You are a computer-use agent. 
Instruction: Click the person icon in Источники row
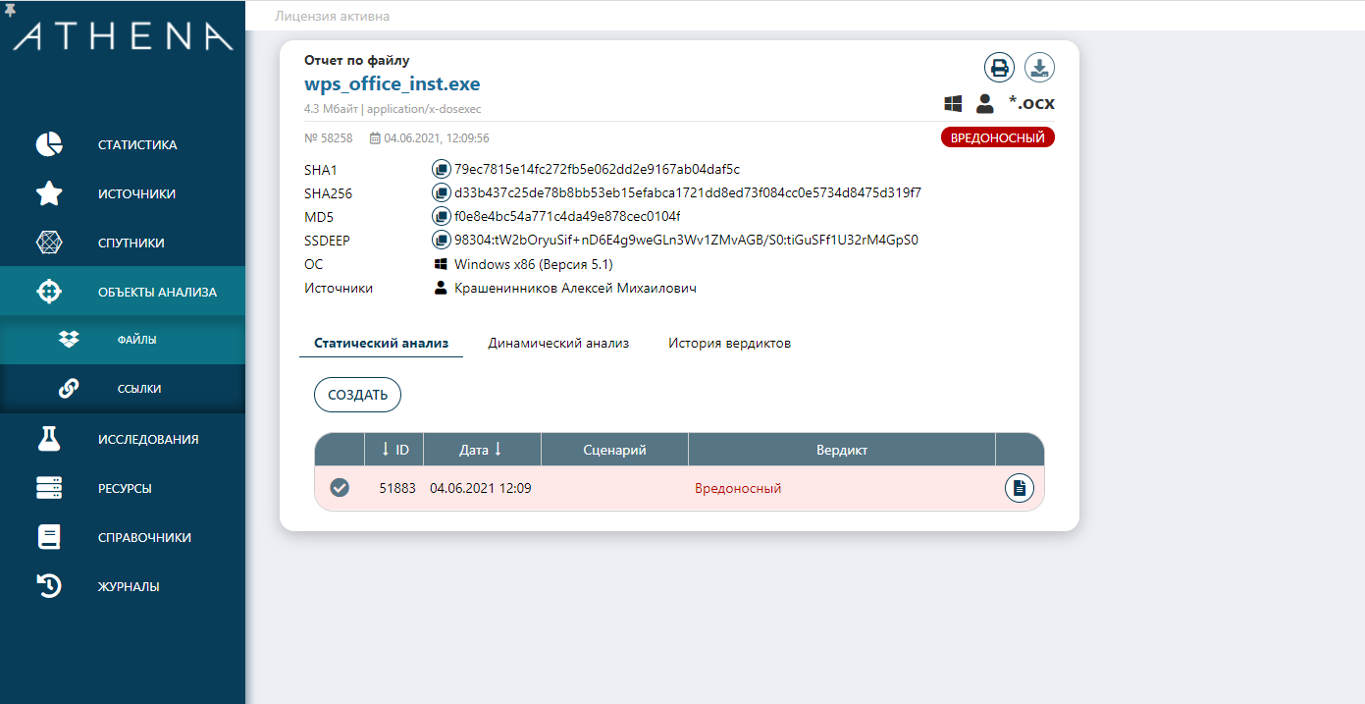coord(442,288)
